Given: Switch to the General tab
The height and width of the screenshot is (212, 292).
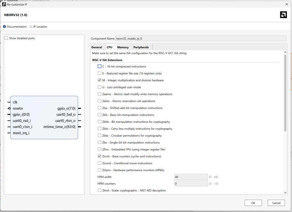Looking at the screenshot, I should click(x=96, y=47).
